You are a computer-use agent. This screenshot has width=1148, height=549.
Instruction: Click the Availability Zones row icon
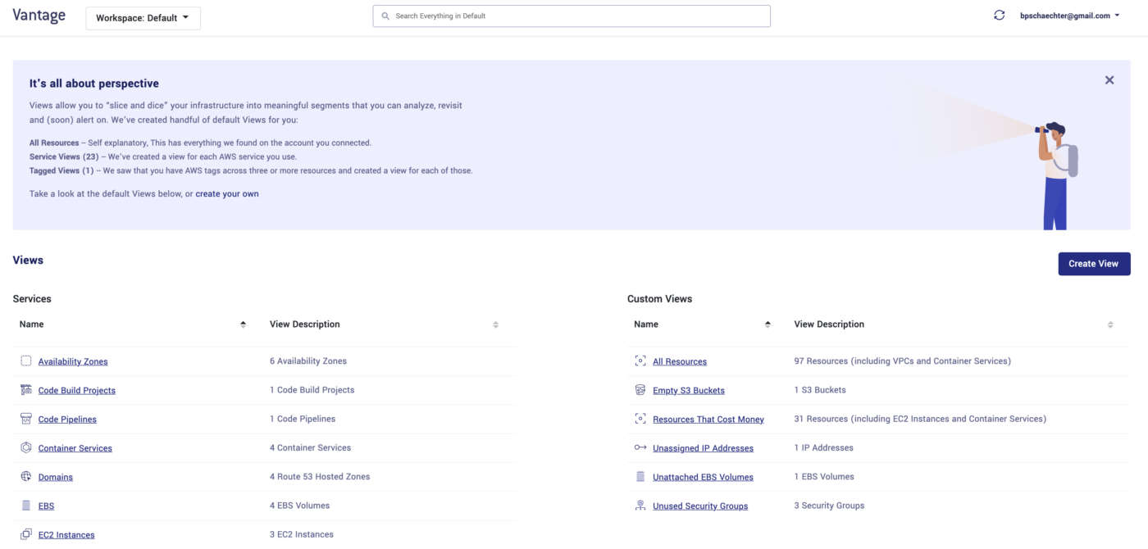point(26,361)
